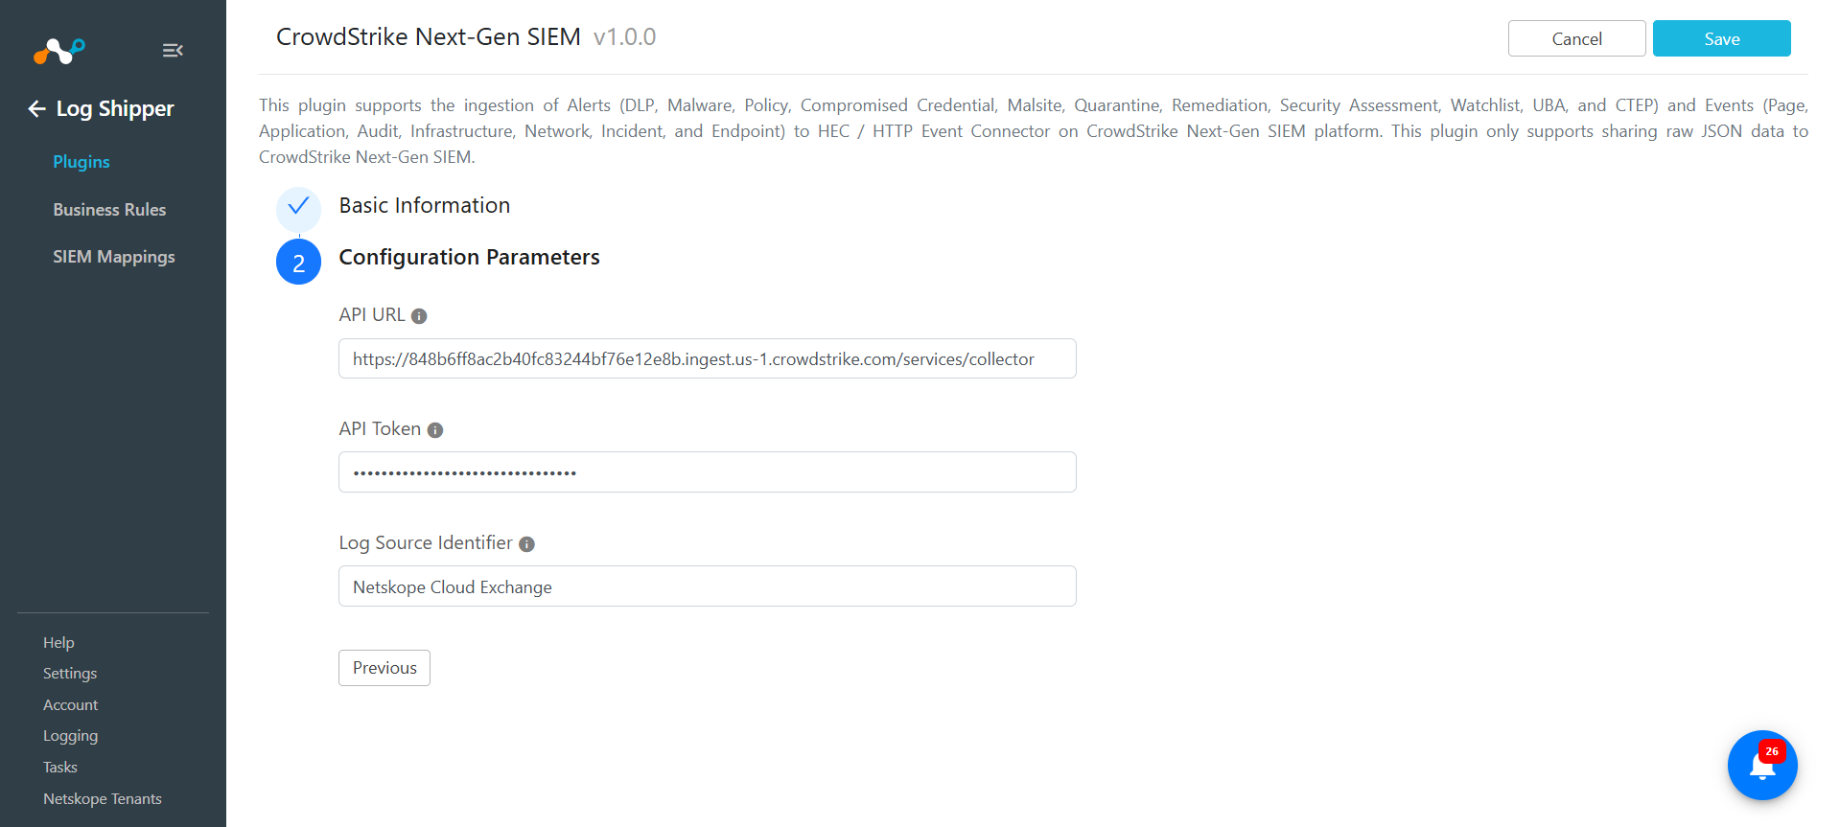1840x827 pixels.
Task: Select step 2 Configuration Parameters circle
Action: tap(298, 263)
